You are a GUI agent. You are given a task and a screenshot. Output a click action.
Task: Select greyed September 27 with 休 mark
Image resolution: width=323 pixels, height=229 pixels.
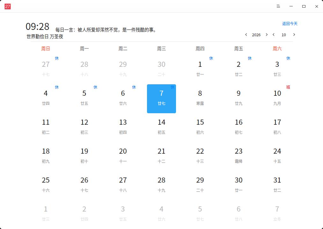click(x=46, y=70)
